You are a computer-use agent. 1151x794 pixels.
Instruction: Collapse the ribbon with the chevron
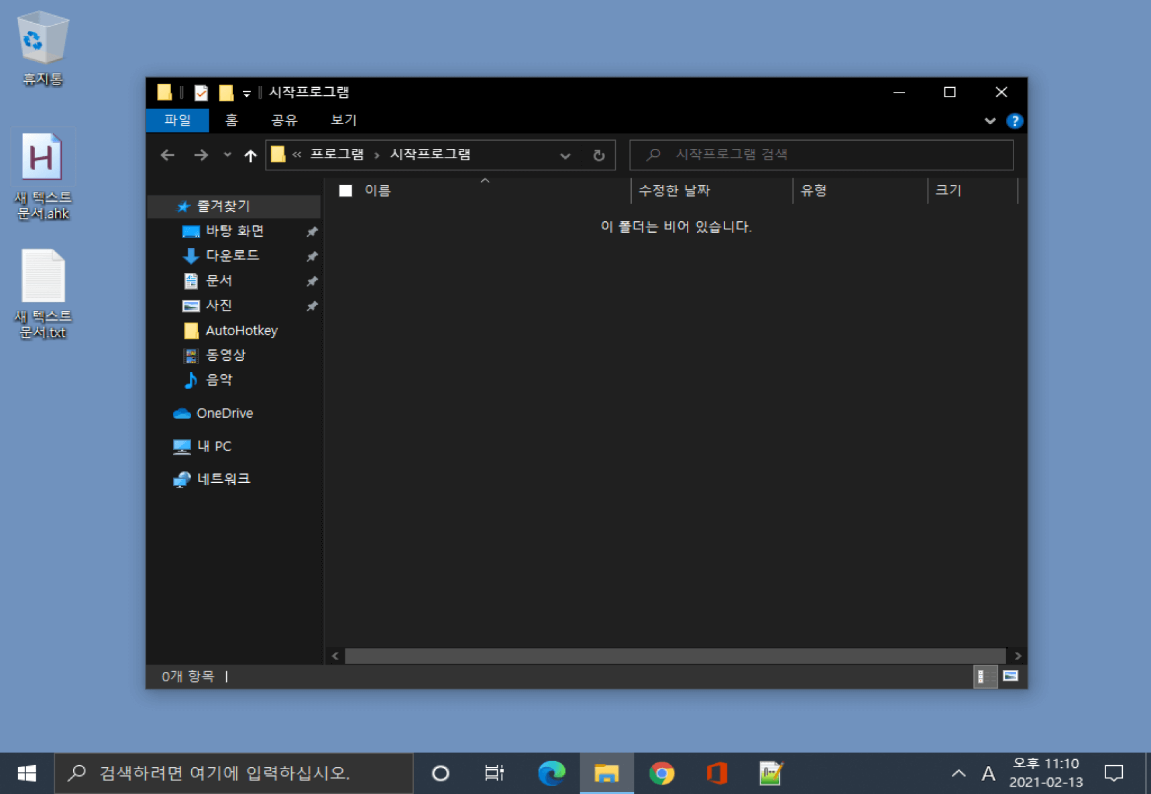(x=990, y=121)
